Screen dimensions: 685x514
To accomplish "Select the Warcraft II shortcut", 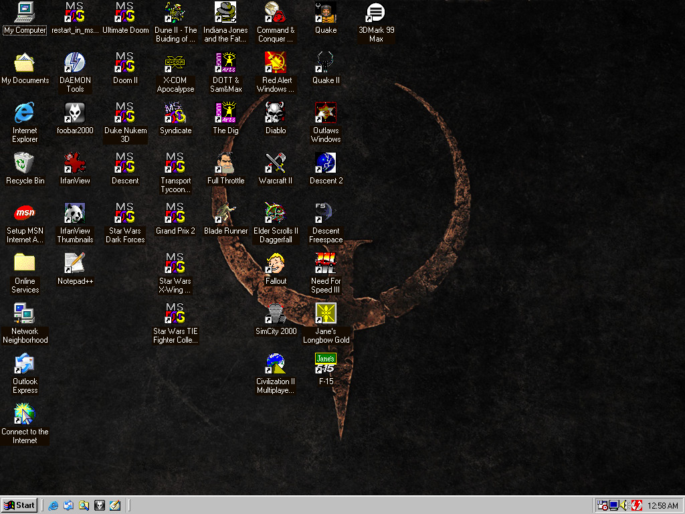I will pos(276,163).
